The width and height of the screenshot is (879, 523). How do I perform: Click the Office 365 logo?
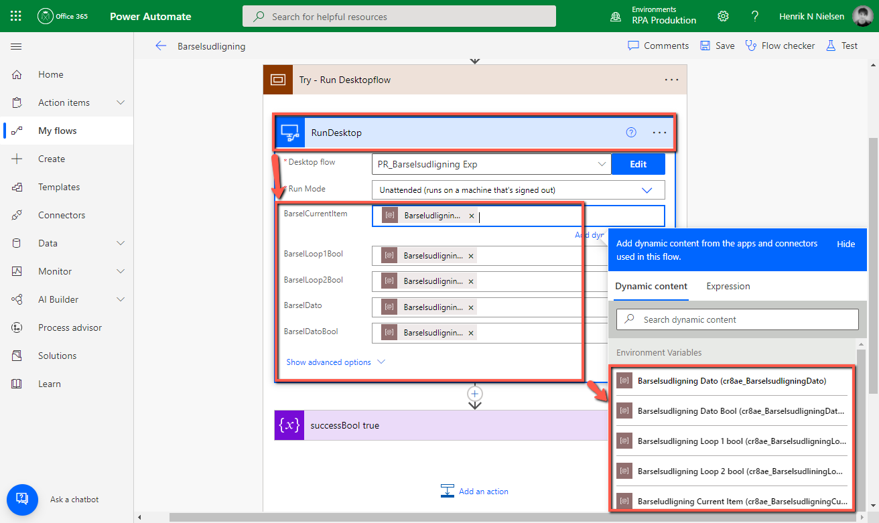pos(63,16)
